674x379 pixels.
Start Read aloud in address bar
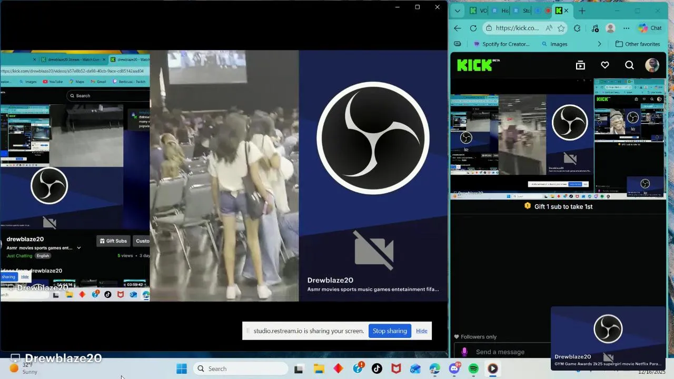click(x=549, y=28)
